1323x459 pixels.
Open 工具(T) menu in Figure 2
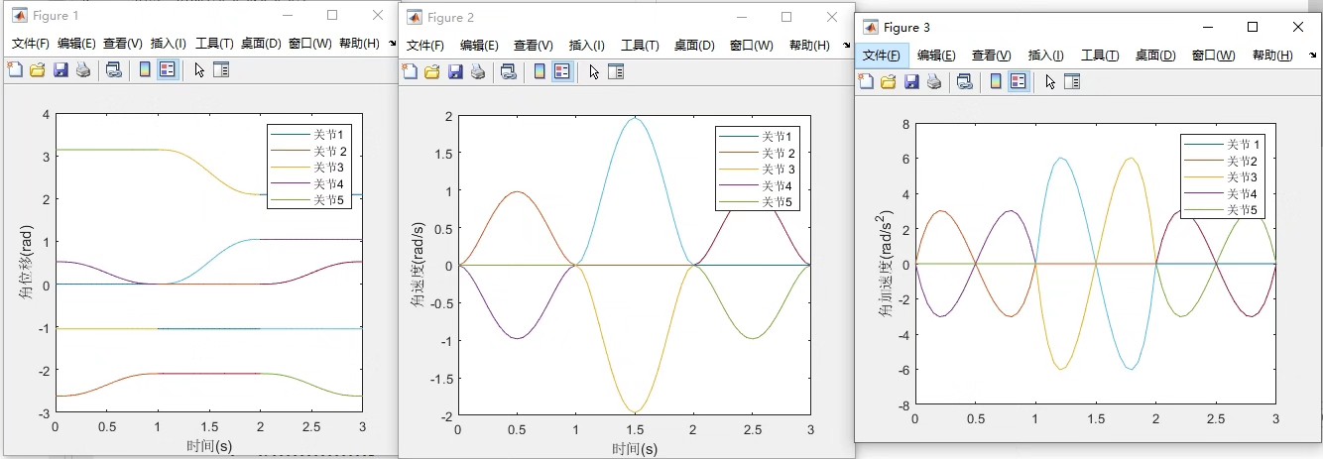pyautogui.click(x=640, y=46)
